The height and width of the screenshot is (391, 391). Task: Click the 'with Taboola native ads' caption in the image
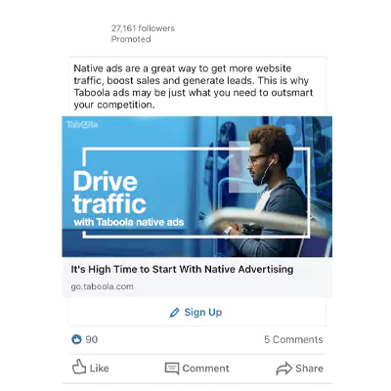click(129, 223)
